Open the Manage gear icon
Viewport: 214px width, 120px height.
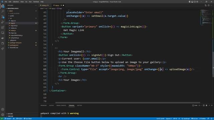[3, 115]
